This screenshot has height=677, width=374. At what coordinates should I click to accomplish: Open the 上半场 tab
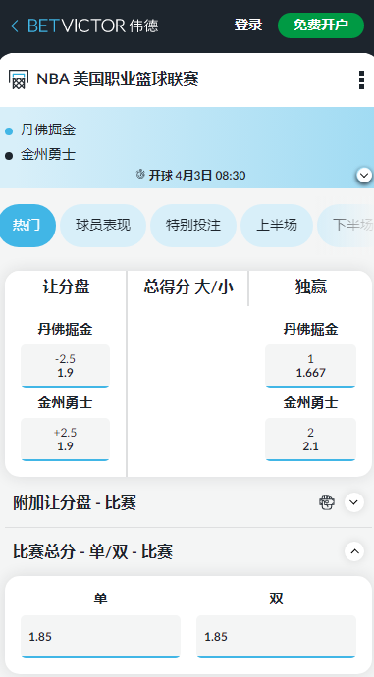point(277,226)
